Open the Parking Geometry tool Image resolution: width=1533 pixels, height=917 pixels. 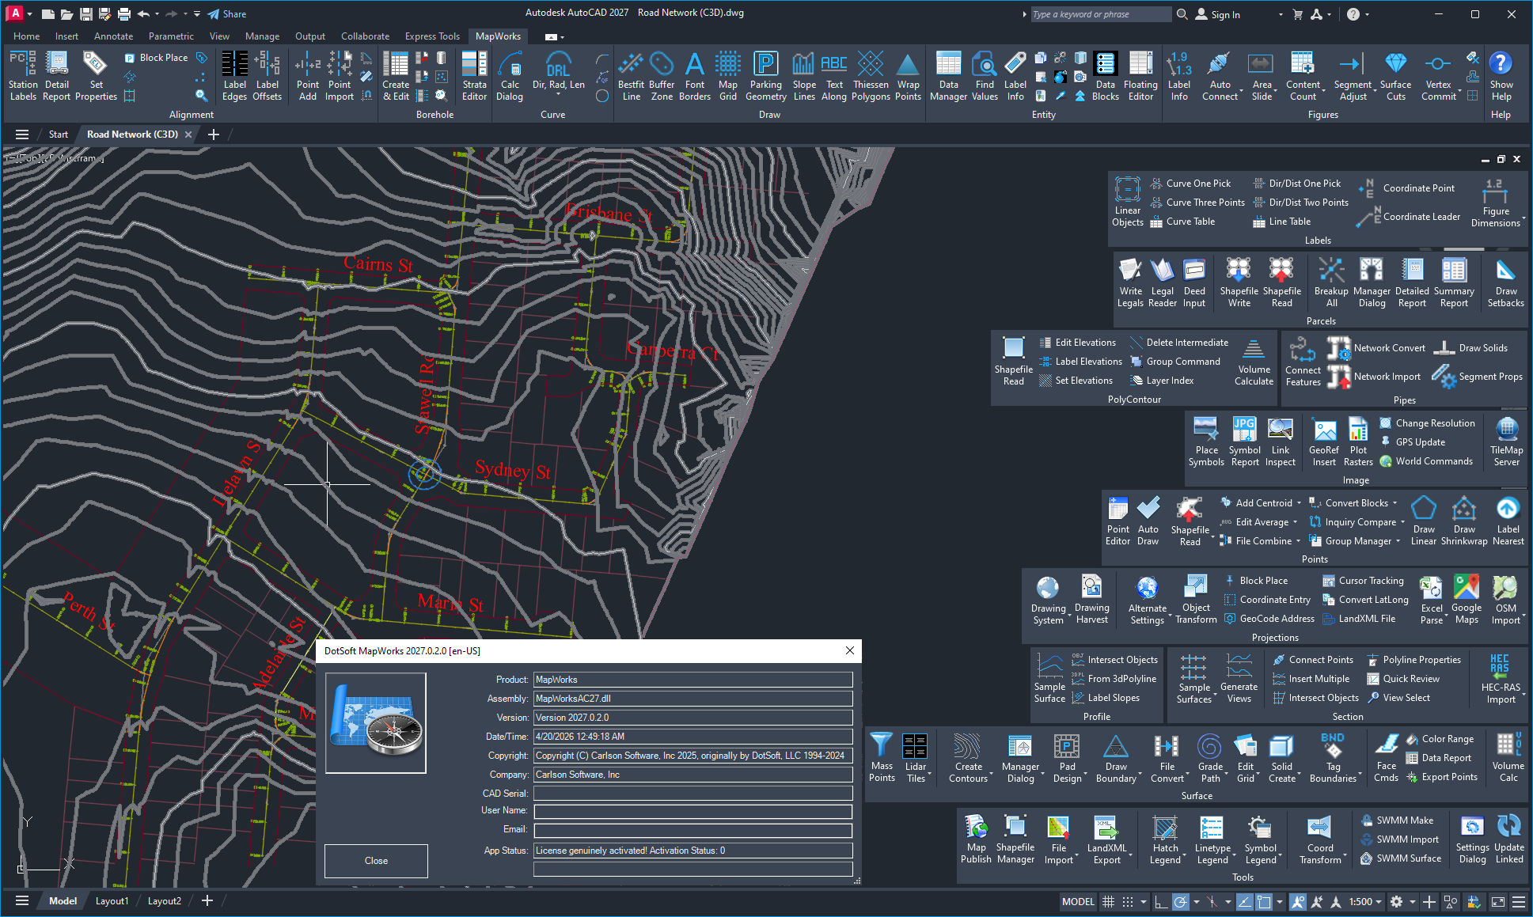pos(765,77)
